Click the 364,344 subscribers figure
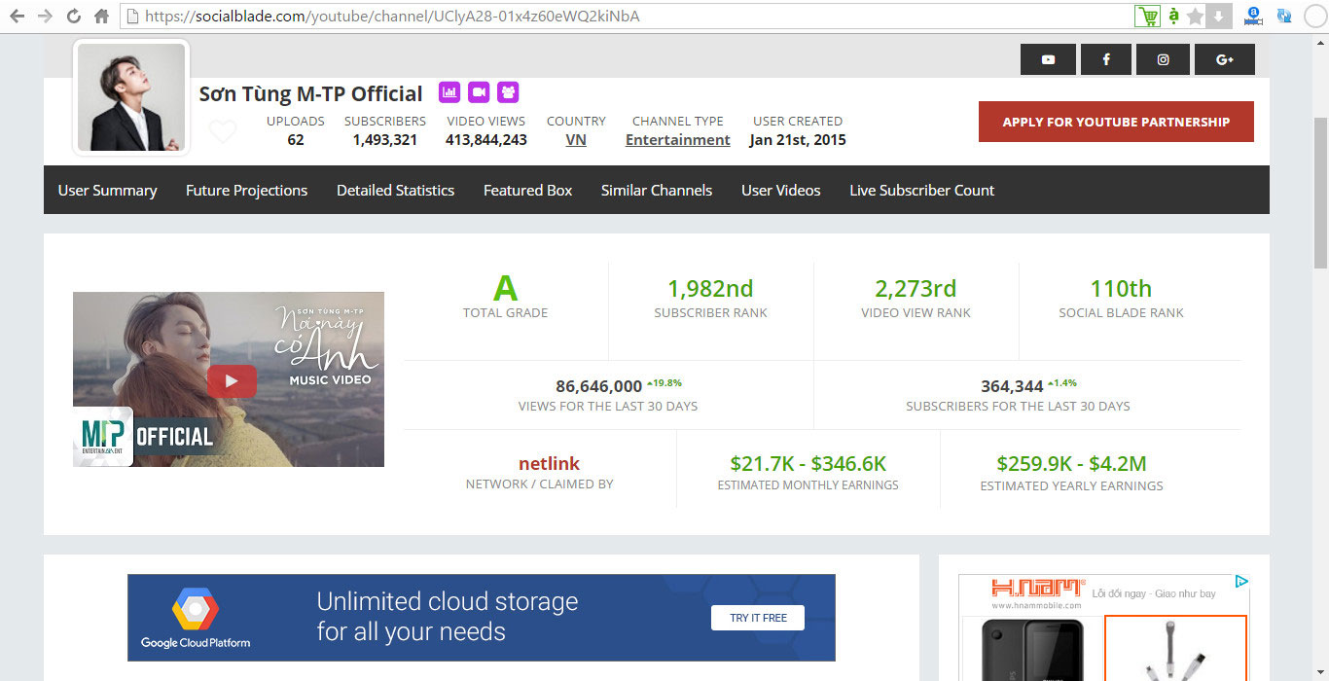1329x681 pixels. (x=1012, y=386)
